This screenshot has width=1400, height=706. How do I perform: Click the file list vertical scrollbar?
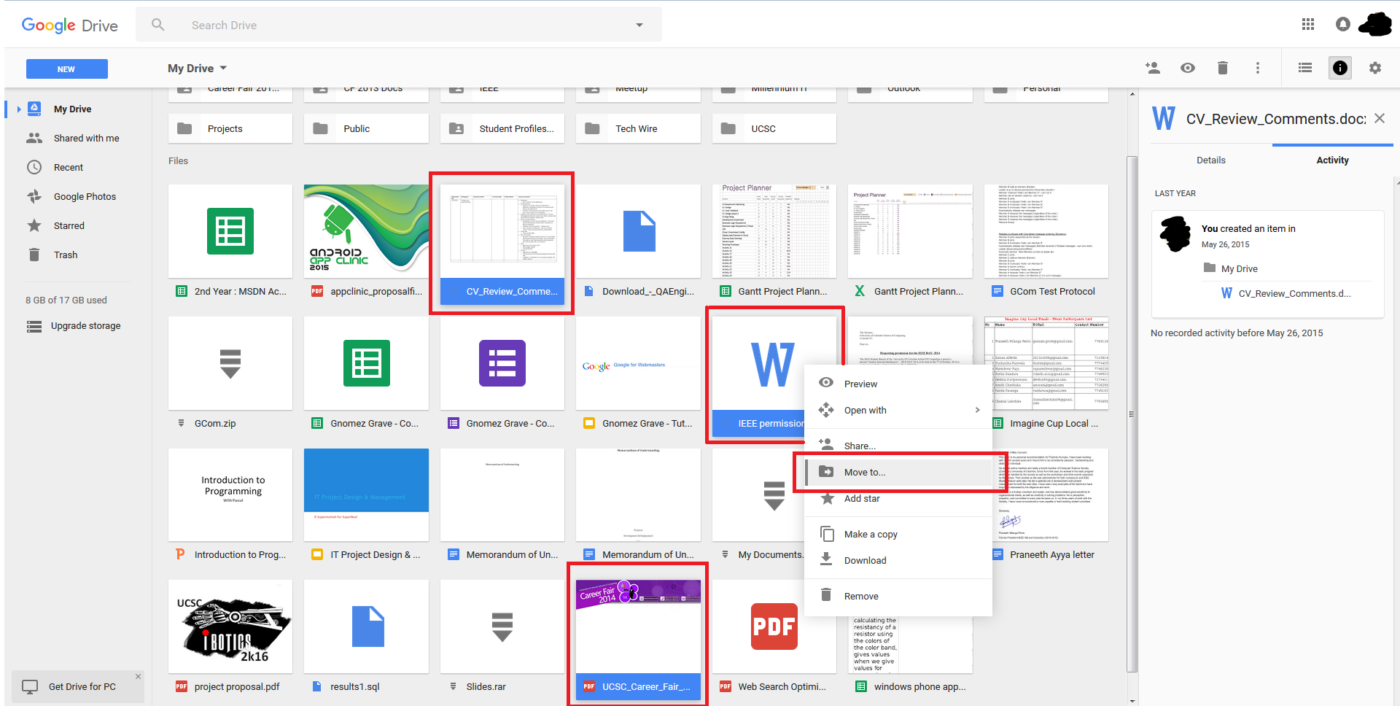coord(1132,414)
